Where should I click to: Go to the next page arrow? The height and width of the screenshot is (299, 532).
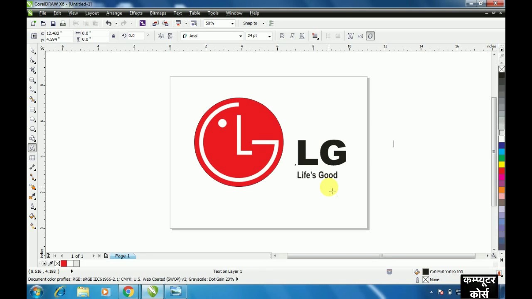tap(93, 256)
